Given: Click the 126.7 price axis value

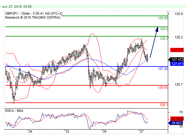Looking at the screenshot, I should coord(179,85).
